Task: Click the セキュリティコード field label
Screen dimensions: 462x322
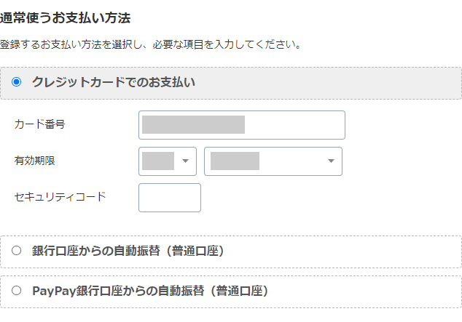Action: pos(60,196)
